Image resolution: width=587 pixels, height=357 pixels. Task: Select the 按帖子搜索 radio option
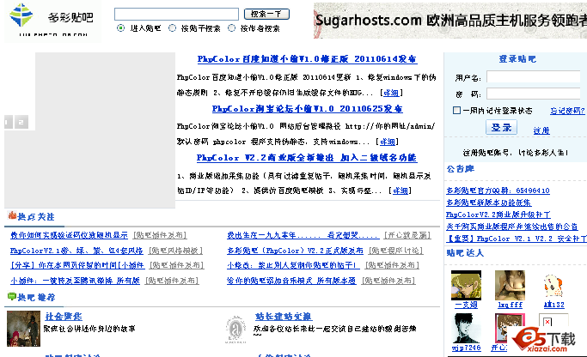click(x=172, y=28)
